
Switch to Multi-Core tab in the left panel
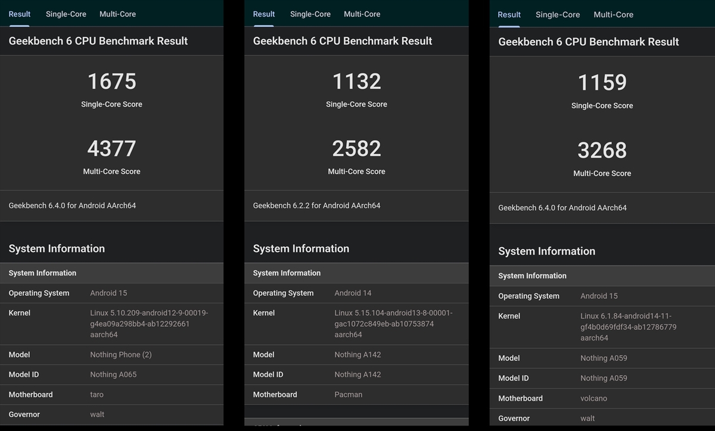click(x=117, y=14)
